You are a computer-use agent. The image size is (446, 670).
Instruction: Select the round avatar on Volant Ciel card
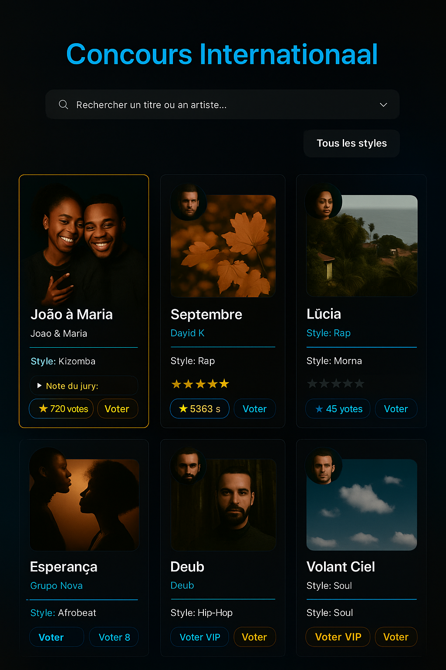324,466
